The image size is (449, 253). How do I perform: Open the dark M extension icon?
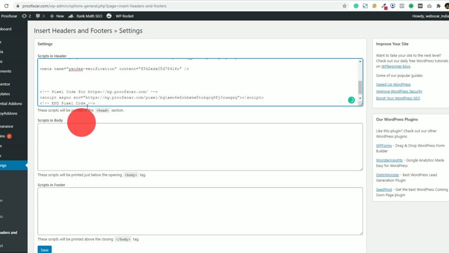[420, 6]
